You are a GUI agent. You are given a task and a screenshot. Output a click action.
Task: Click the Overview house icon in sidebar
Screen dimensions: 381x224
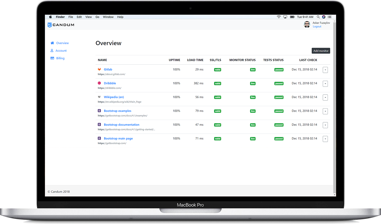(x=52, y=43)
